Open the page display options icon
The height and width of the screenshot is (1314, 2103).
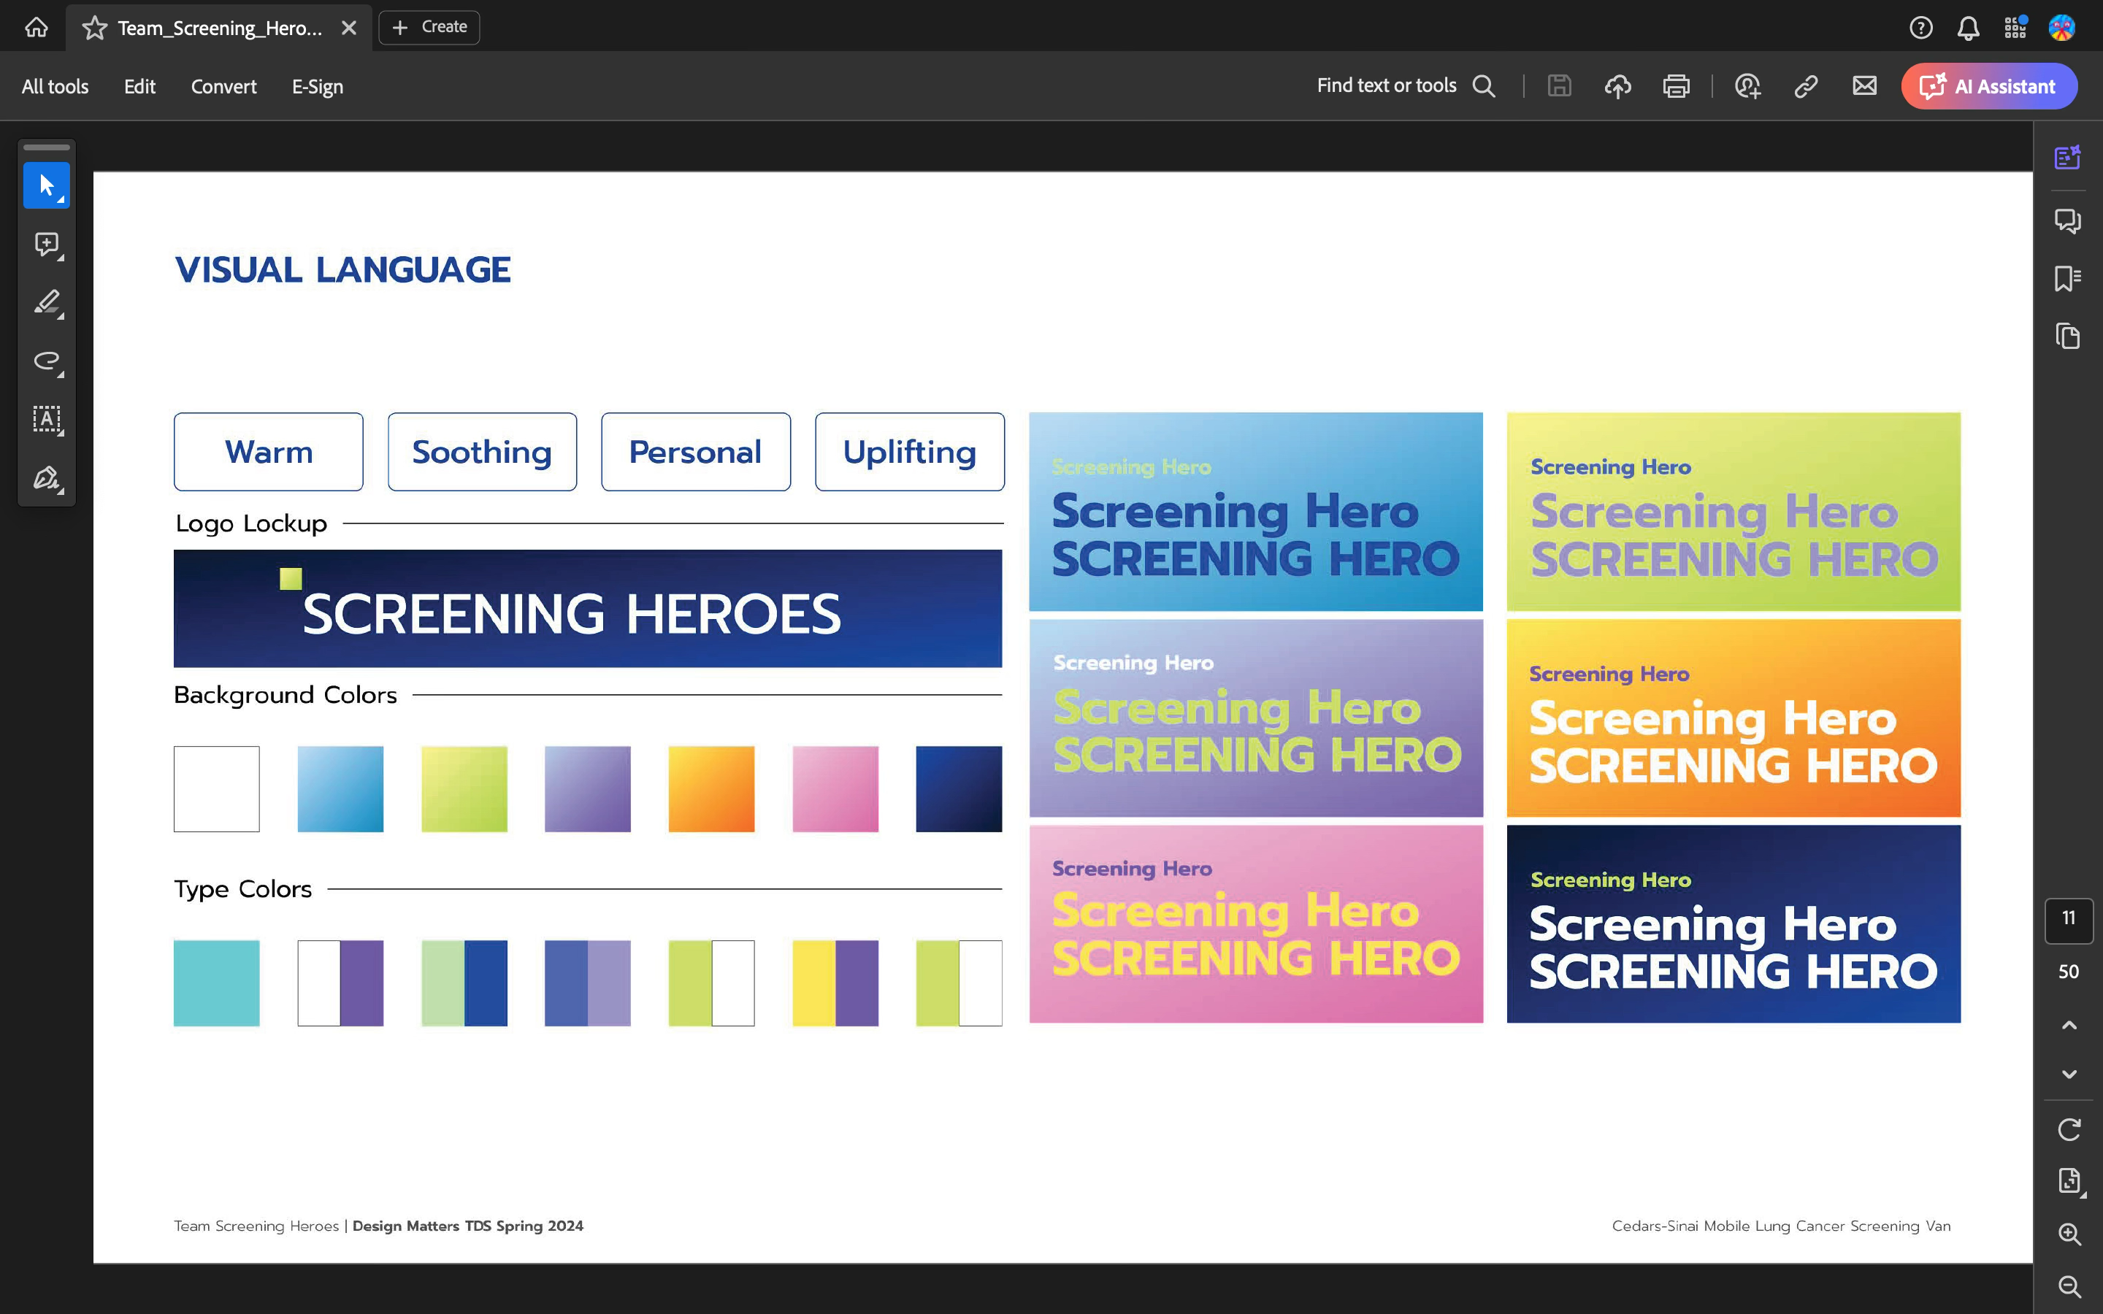2068,1180
